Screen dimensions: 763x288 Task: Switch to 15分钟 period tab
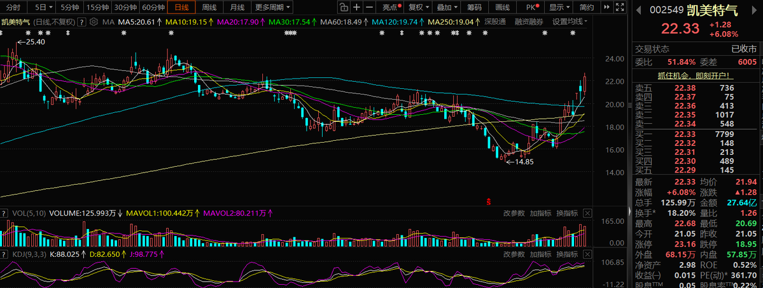tap(97, 7)
